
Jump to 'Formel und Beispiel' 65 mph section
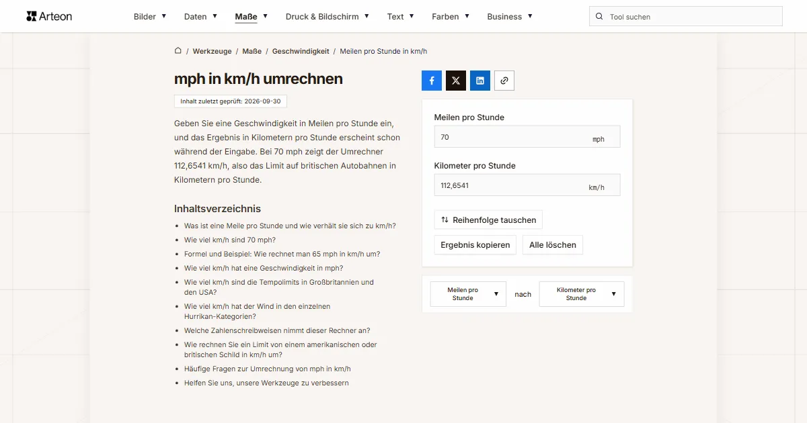click(282, 254)
